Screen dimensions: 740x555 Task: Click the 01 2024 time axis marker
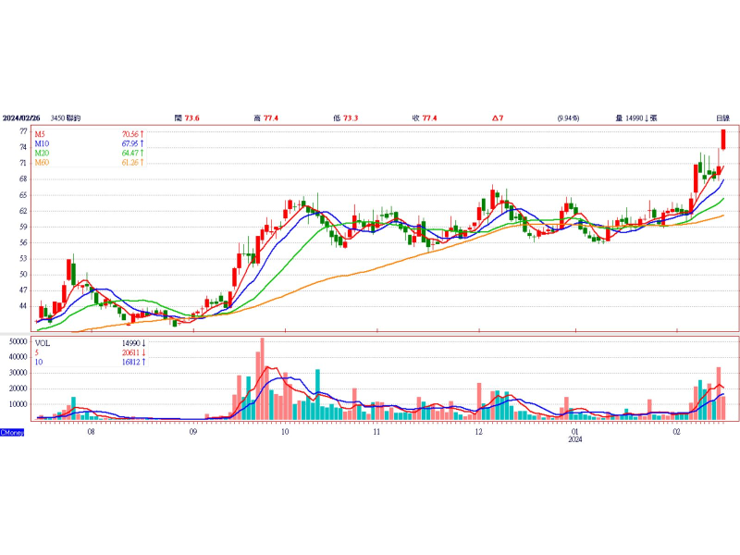coord(574,435)
